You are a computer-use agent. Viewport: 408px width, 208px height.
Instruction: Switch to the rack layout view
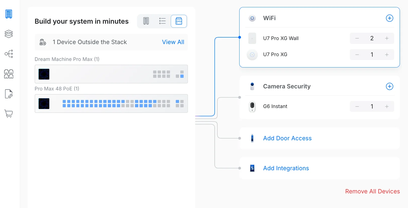pyautogui.click(x=146, y=21)
